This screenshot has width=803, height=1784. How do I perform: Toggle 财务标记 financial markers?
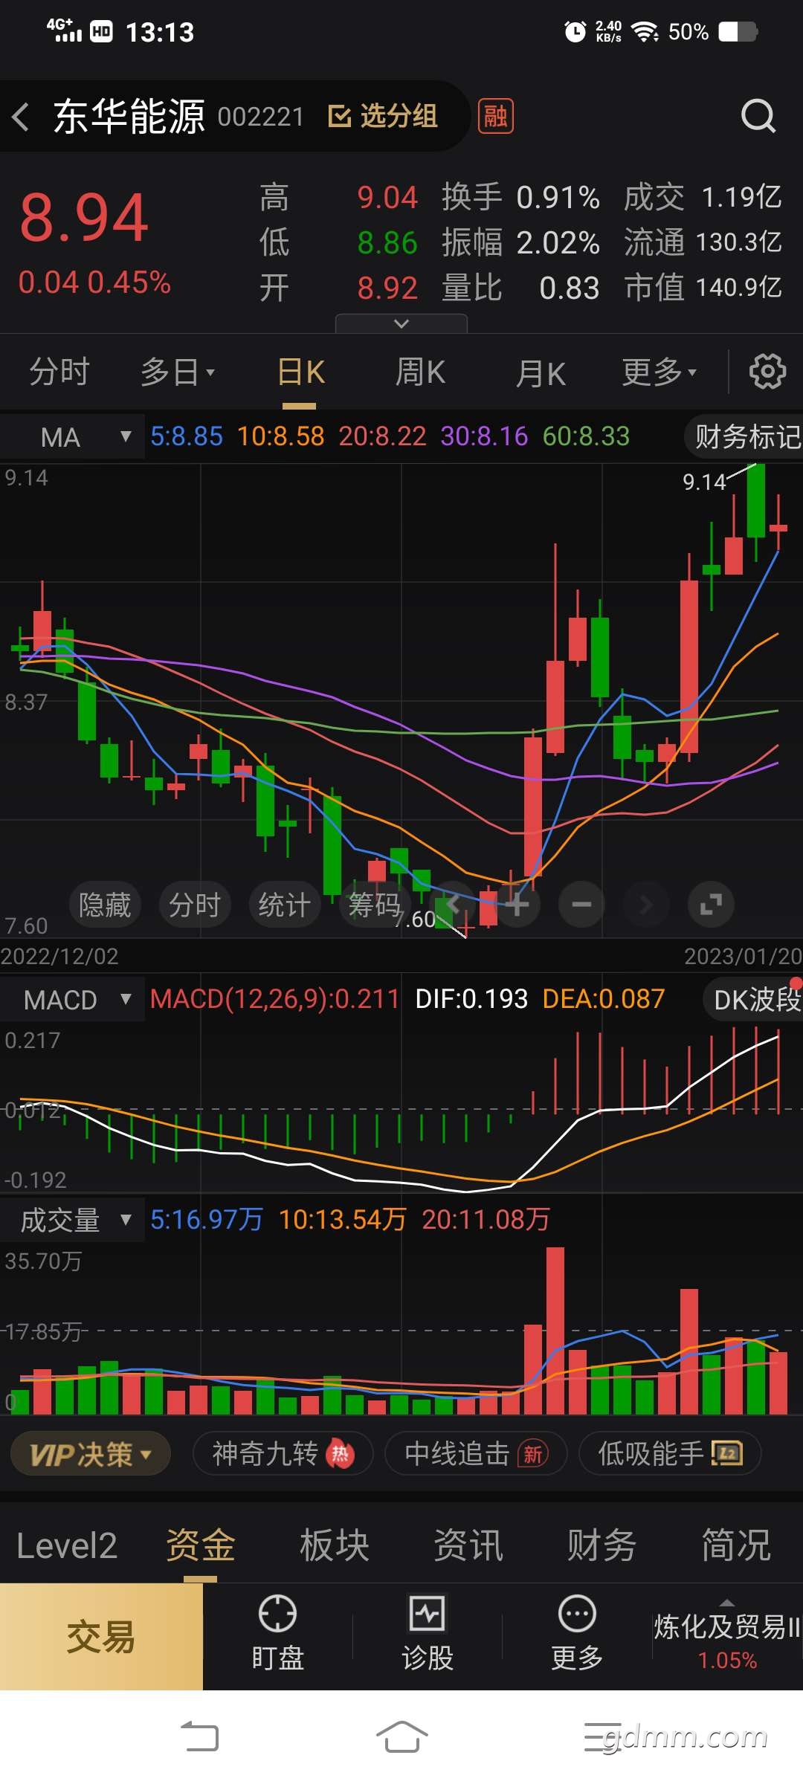coord(746,437)
